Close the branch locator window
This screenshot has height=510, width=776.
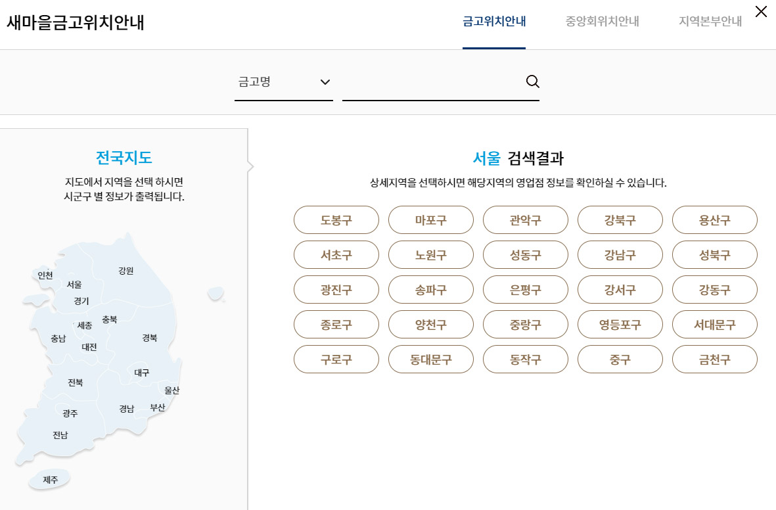pos(761,11)
